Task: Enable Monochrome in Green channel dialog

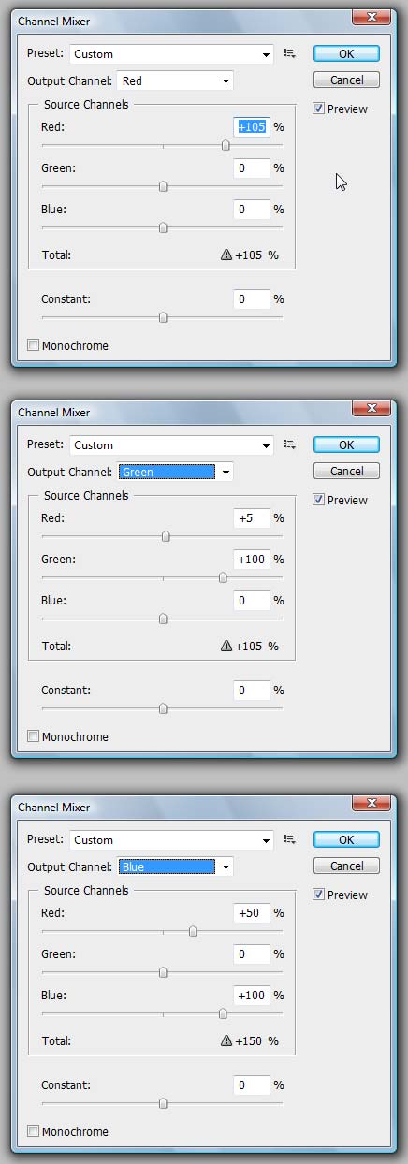Action: click(34, 736)
